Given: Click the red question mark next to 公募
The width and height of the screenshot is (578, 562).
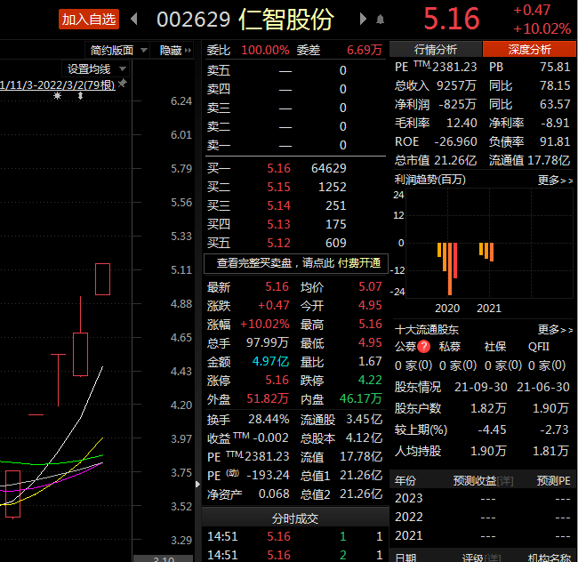Looking at the screenshot, I should pyautogui.click(x=424, y=347).
